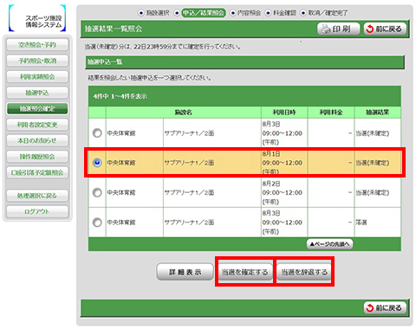
Task: Return via 処理選択に戻る button
Action: (37, 196)
